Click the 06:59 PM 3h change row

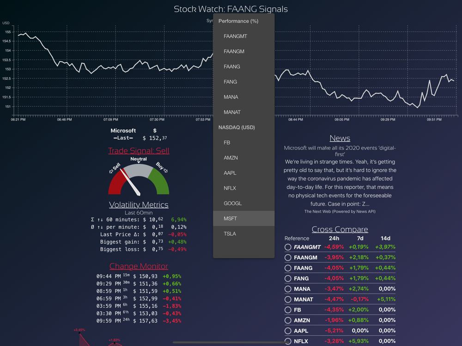[139, 298]
